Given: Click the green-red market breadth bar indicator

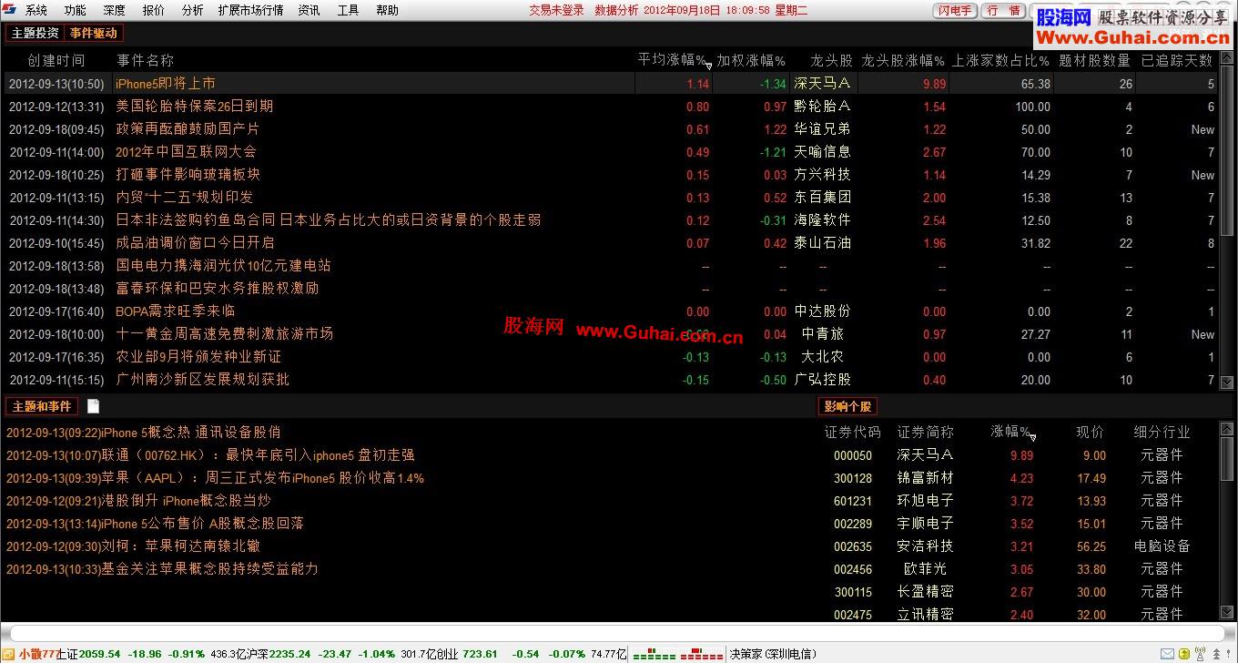Looking at the screenshot, I should pos(678,654).
